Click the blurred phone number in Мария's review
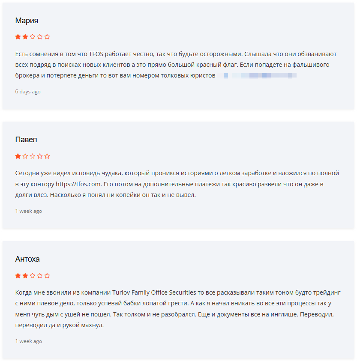The image size is (357, 361). click(x=257, y=76)
